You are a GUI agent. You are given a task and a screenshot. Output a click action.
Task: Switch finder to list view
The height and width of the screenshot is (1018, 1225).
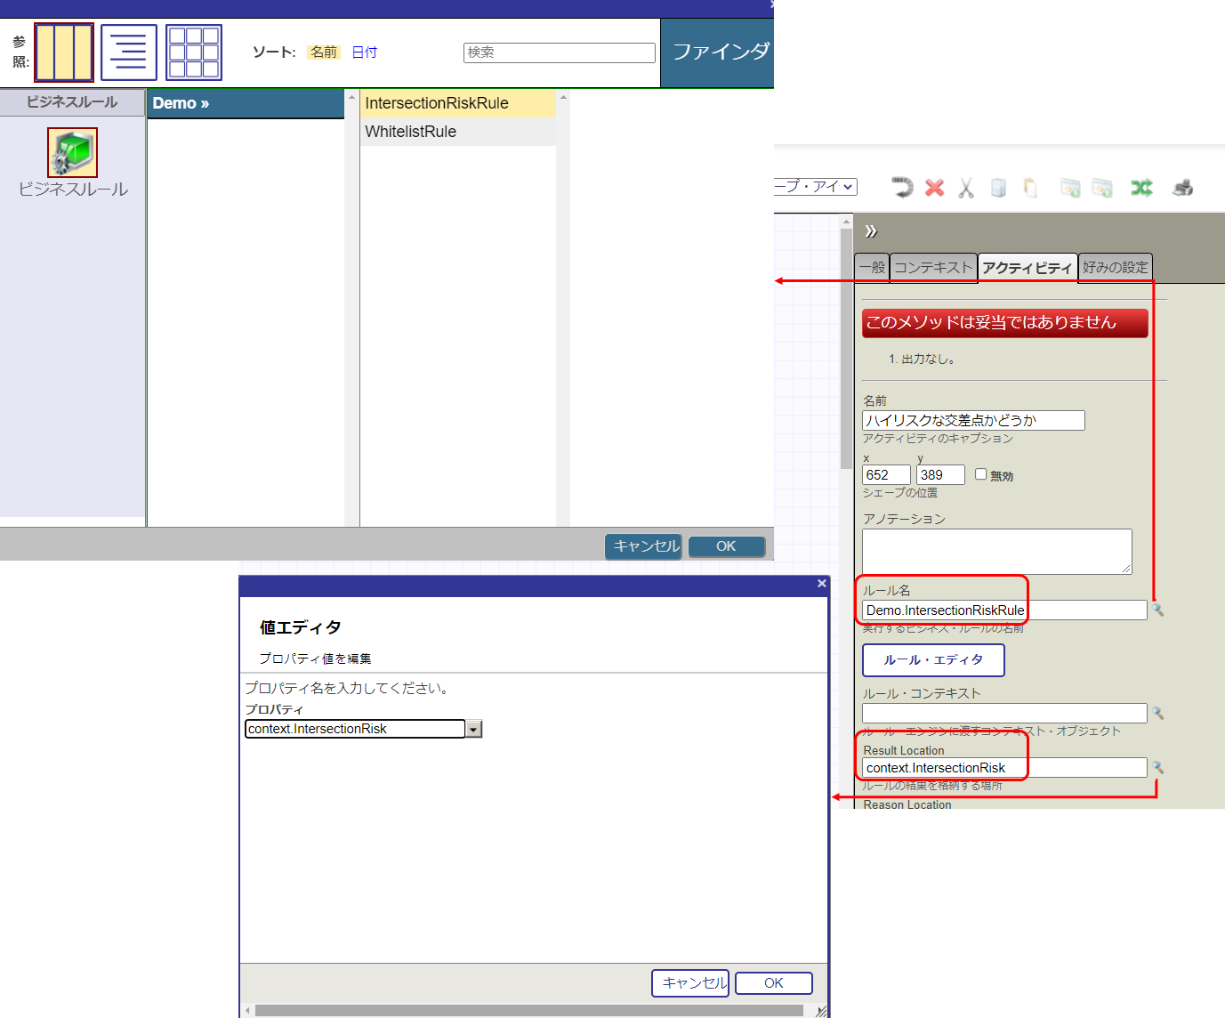(x=129, y=53)
